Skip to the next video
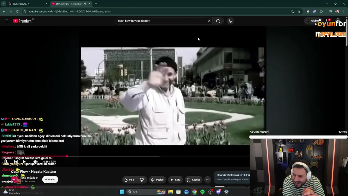Image resolution: width=348 pixels, height=196 pixels. [x=25, y=162]
